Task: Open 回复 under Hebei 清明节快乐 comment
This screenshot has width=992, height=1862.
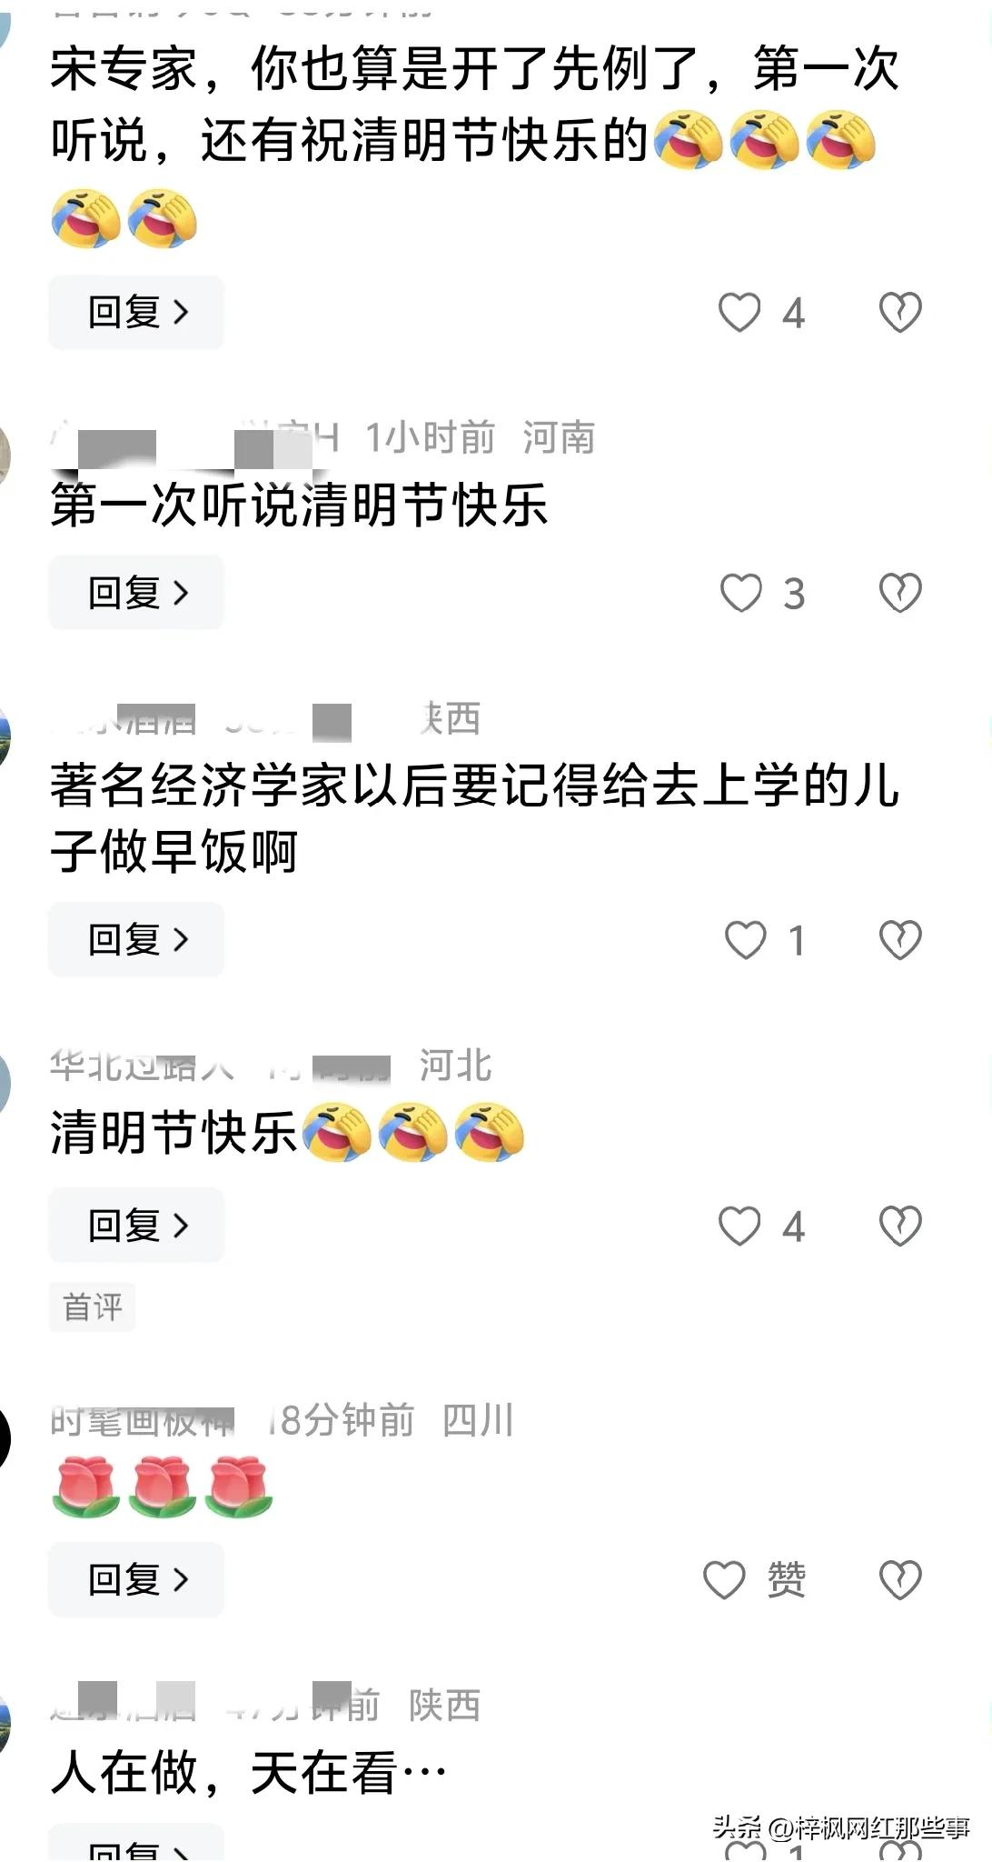Action: pos(136,1226)
